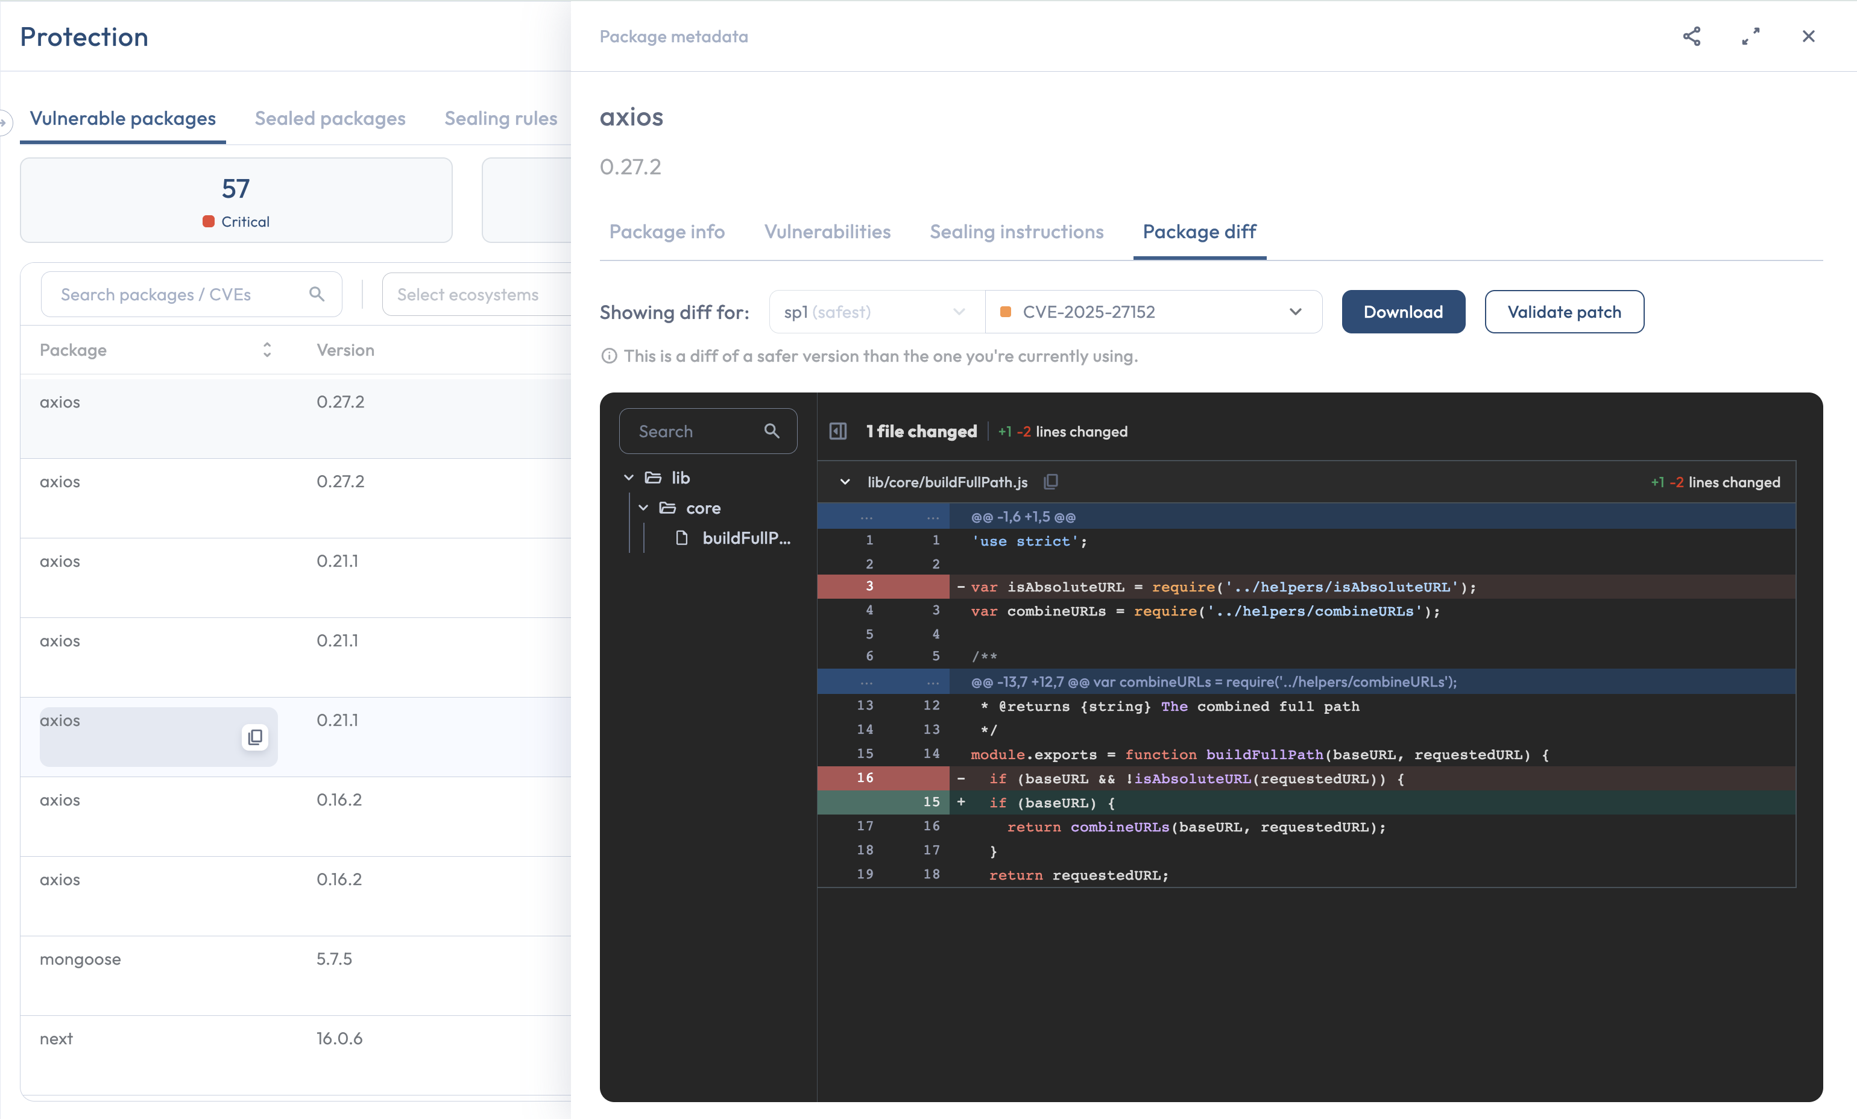This screenshot has width=1857, height=1119.
Task: Click the 'module.exports = function buildFullPath' line
Action: tap(1306, 754)
